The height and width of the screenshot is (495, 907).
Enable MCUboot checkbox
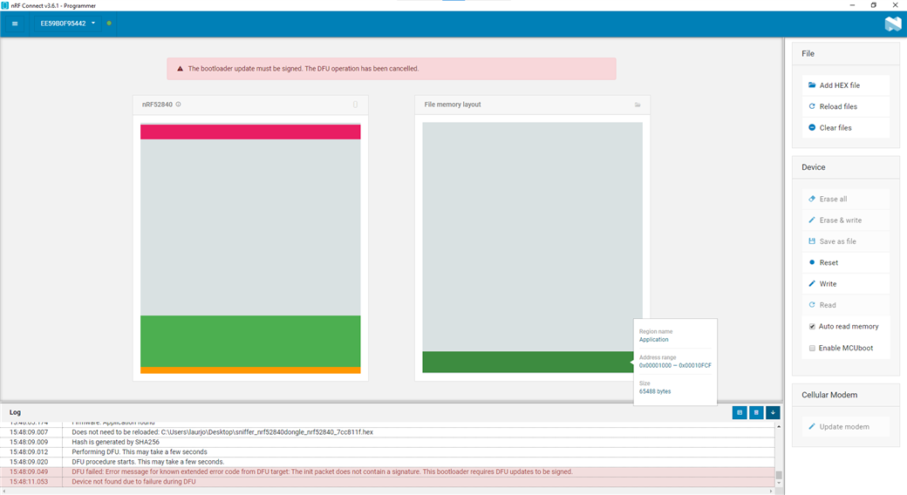pyautogui.click(x=812, y=348)
